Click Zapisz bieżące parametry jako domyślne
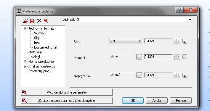This screenshot has height=111, width=210. pyautogui.click(x=67, y=101)
